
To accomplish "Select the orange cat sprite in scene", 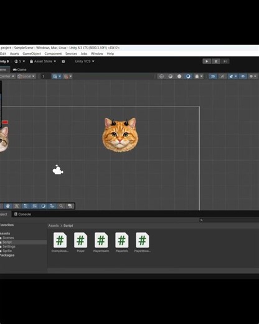I will 120,135.
